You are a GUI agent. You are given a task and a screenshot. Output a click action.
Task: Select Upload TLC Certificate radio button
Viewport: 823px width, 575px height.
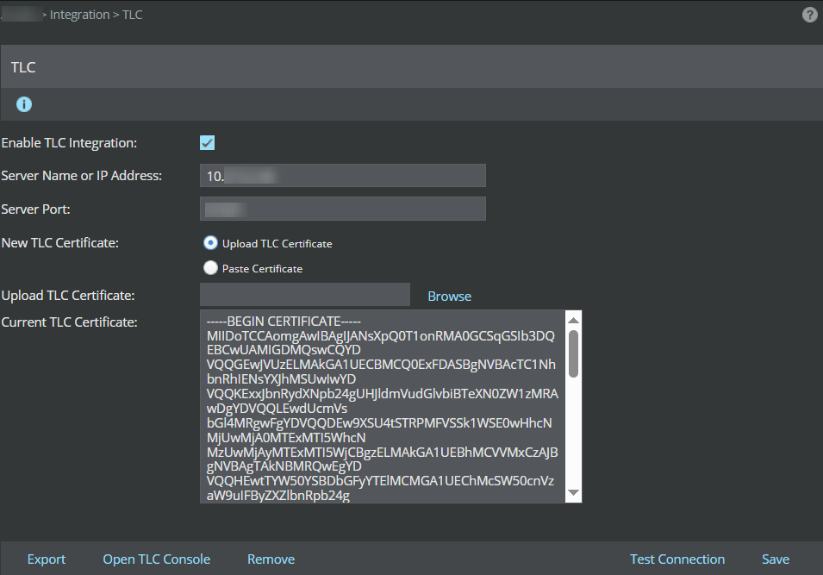pyautogui.click(x=210, y=242)
